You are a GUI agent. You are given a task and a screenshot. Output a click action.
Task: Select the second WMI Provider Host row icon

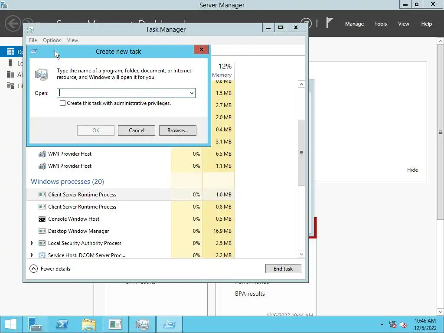tap(42, 166)
